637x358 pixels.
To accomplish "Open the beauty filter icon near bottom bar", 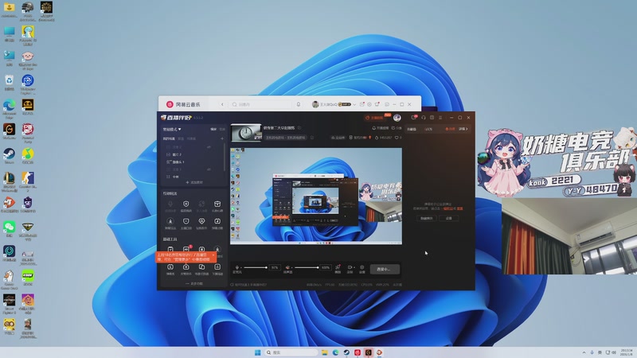I will point(338,267).
